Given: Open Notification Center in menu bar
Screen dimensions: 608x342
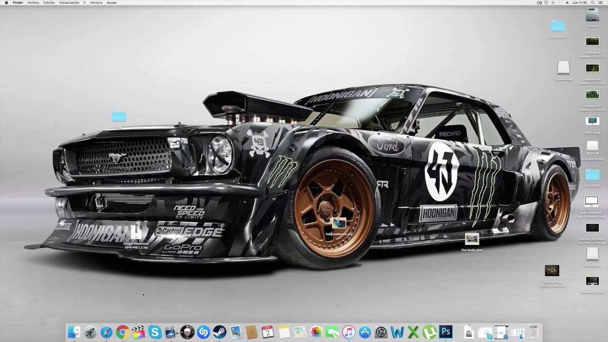Looking at the screenshot, I should pos(601,3).
